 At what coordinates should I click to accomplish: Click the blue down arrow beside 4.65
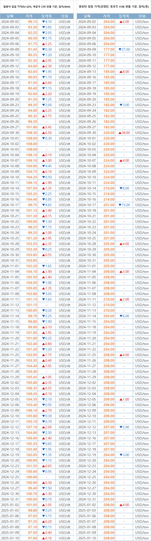coord(43,205)
